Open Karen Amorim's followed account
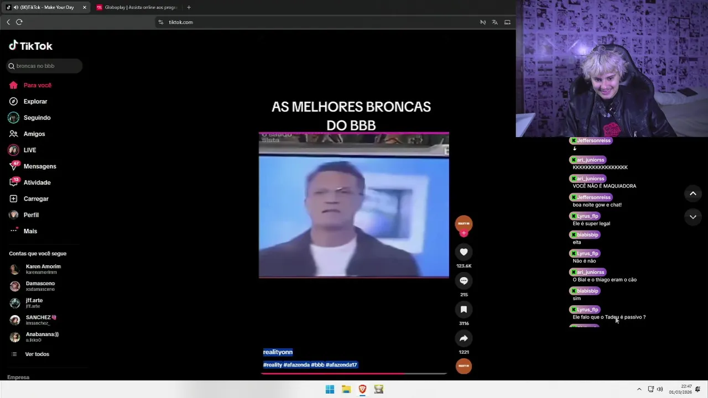This screenshot has height=398, width=708. 36,269
